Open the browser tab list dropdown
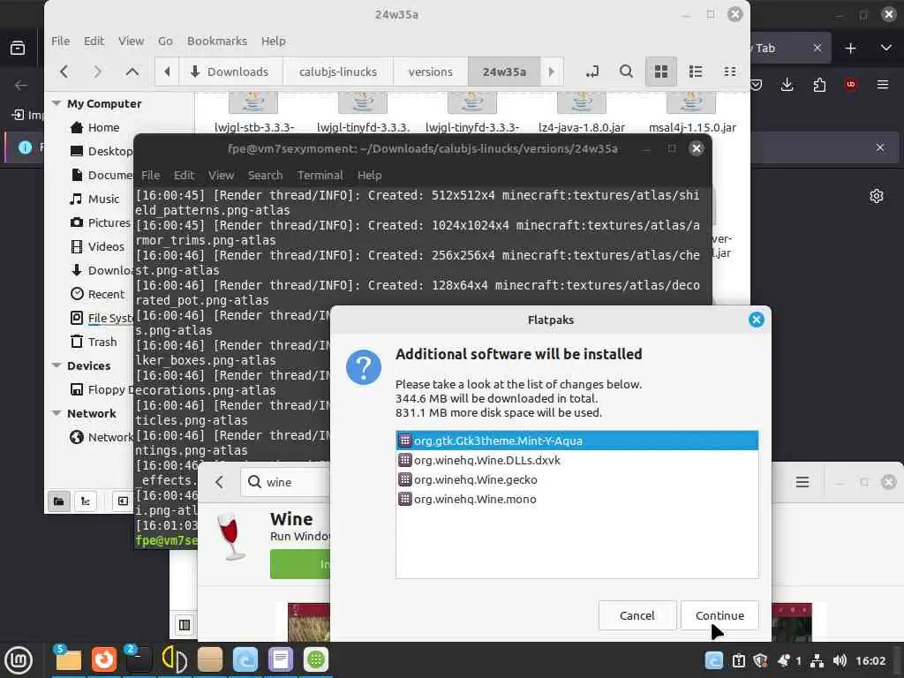 pos(886,48)
